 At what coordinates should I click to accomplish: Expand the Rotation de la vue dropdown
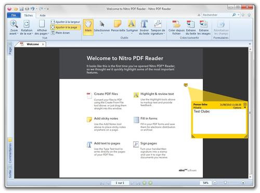click(x=32, y=34)
